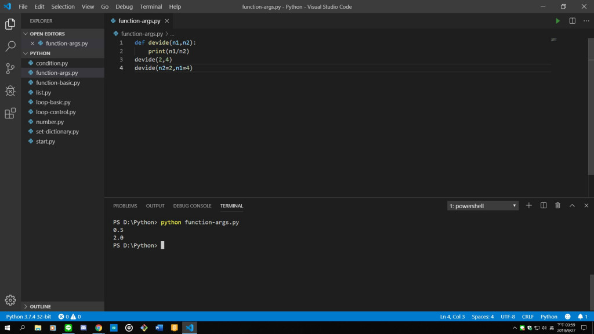Open list.py in the explorer
The height and width of the screenshot is (334, 594).
coord(63,92)
